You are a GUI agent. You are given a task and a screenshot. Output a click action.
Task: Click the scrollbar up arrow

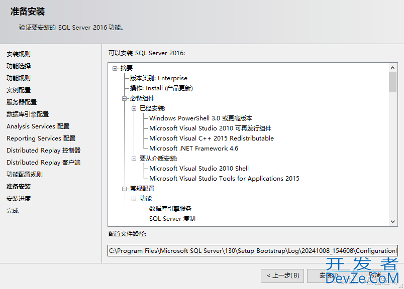[392, 68]
